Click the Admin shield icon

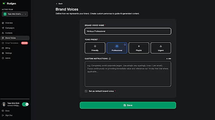pos(3,58)
